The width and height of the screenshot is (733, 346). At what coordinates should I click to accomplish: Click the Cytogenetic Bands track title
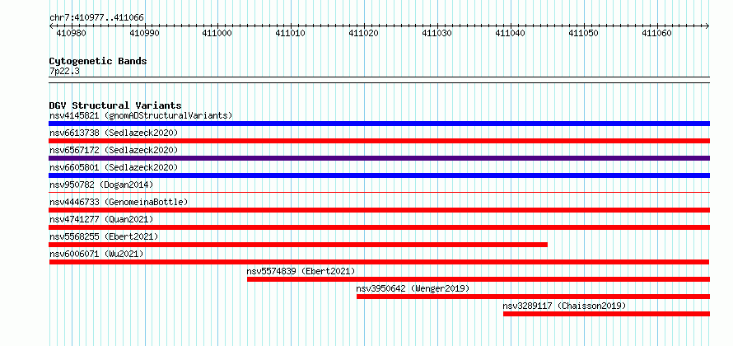98,61
